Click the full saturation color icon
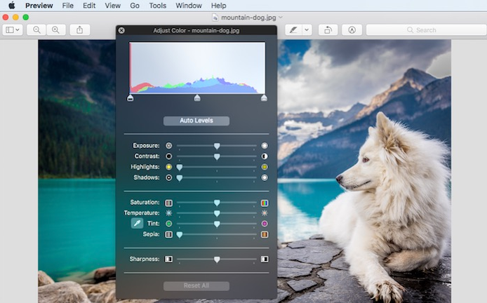Screen dimensions: 487x303 click(x=265, y=203)
